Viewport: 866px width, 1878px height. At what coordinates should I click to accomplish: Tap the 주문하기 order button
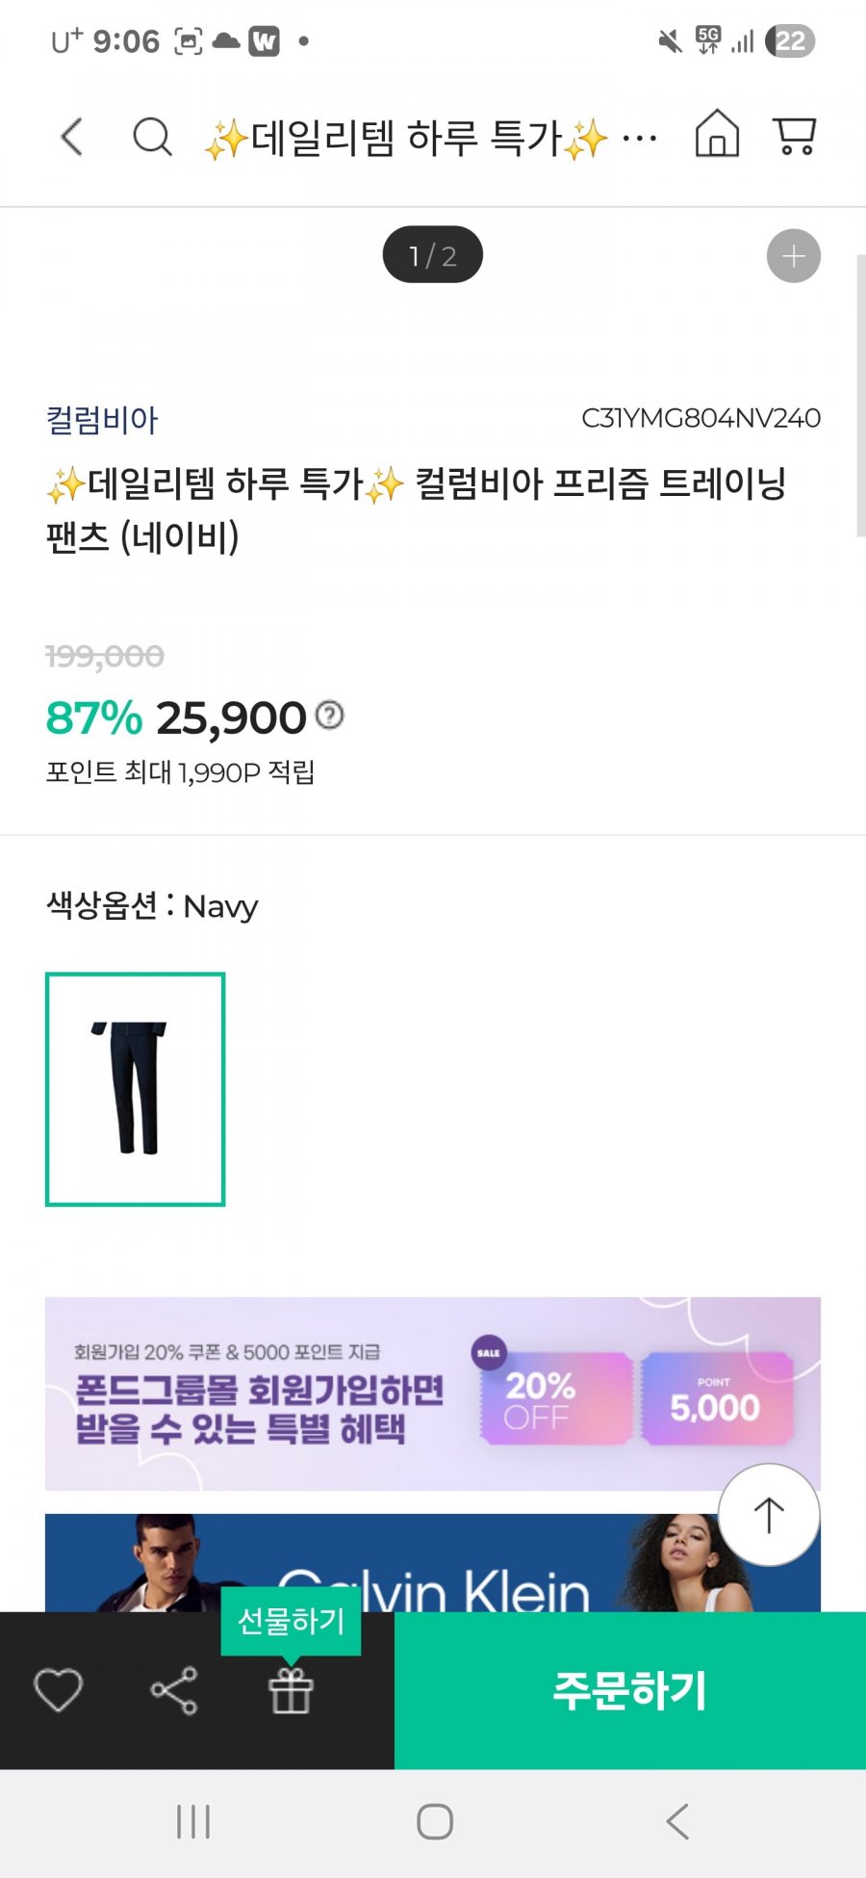click(630, 1690)
